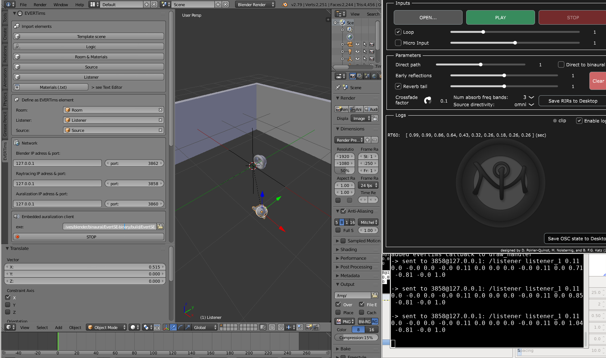This screenshot has height=358, width=606.
Task: Expand the Performance panel
Action: (338, 258)
